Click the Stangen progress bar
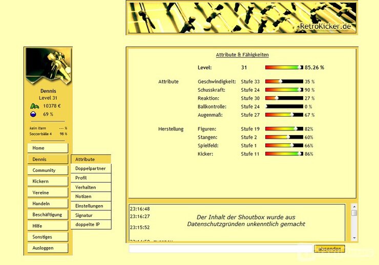 click(x=284, y=137)
